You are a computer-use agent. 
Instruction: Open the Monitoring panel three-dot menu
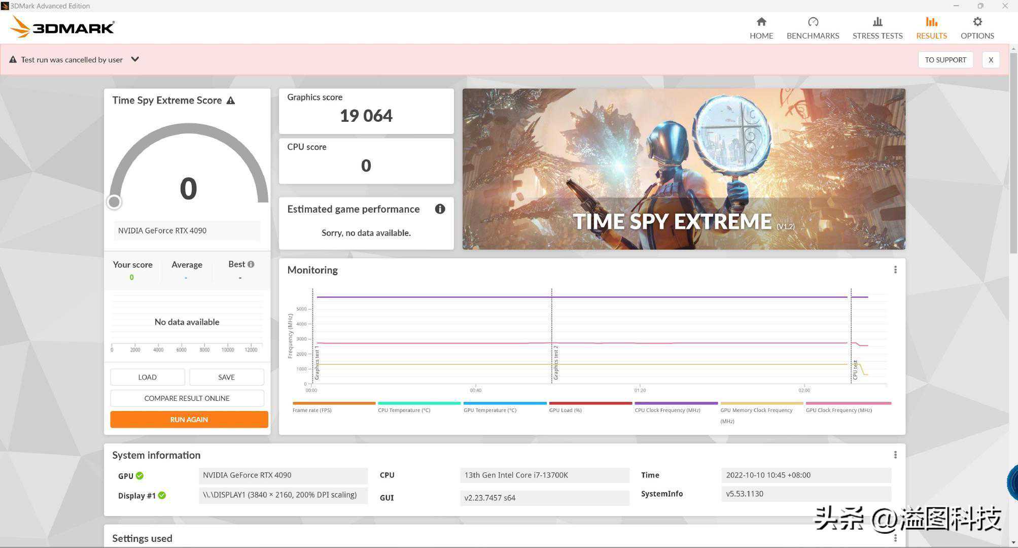[x=895, y=270]
